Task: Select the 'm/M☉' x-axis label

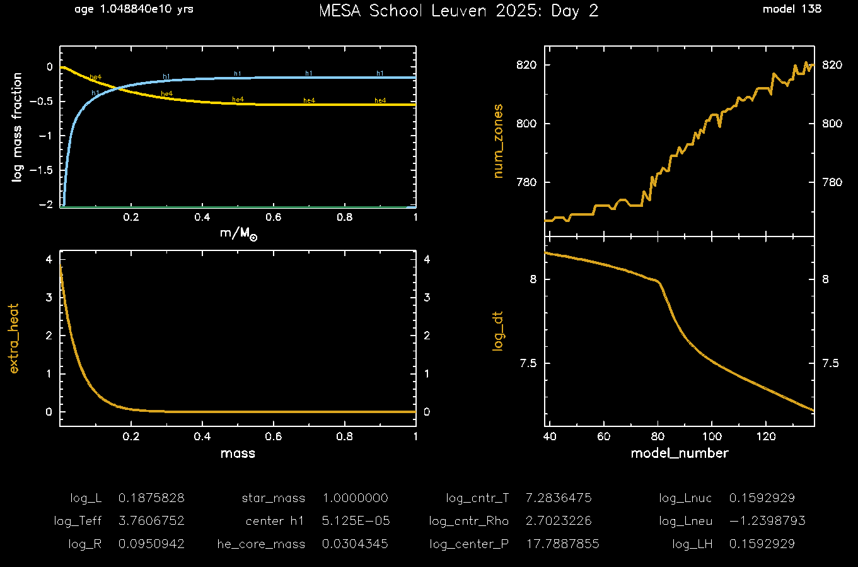Action: coord(238,233)
